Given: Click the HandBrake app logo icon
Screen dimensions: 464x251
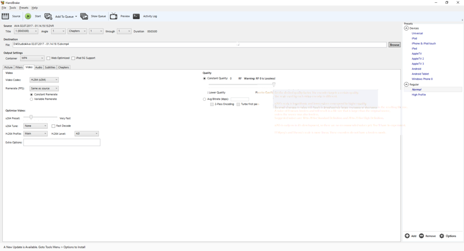Looking at the screenshot, I should point(2,2).
